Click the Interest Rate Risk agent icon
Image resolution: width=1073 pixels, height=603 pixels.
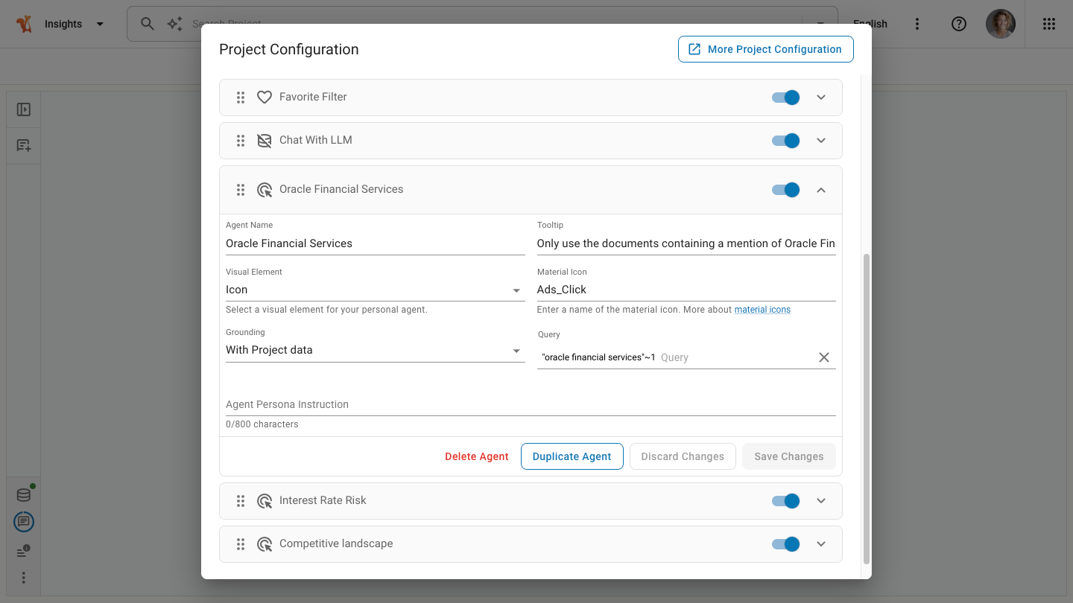pyautogui.click(x=265, y=501)
